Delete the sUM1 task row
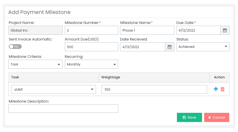238x132 pixels. pyautogui.click(x=222, y=89)
